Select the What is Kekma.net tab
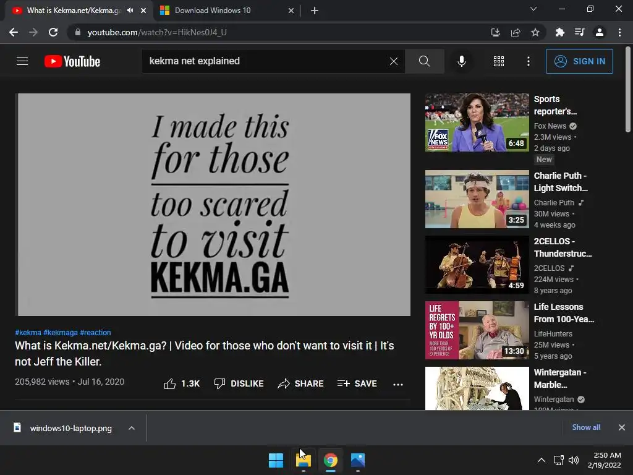This screenshot has width=633, height=475. click(73, 11)
